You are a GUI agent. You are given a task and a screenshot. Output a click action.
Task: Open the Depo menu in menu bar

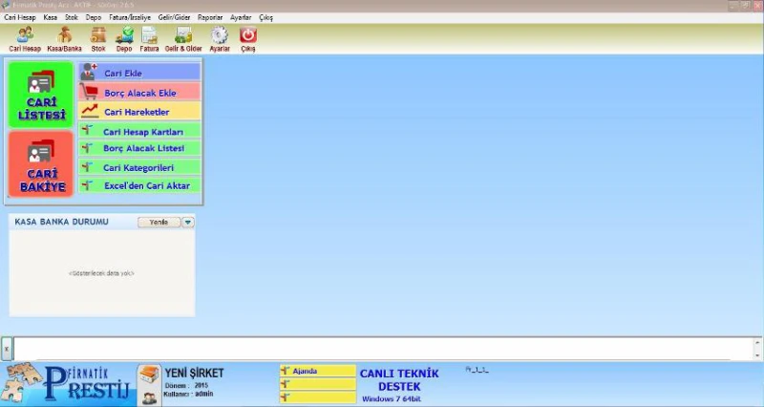(x=93, y=17)
